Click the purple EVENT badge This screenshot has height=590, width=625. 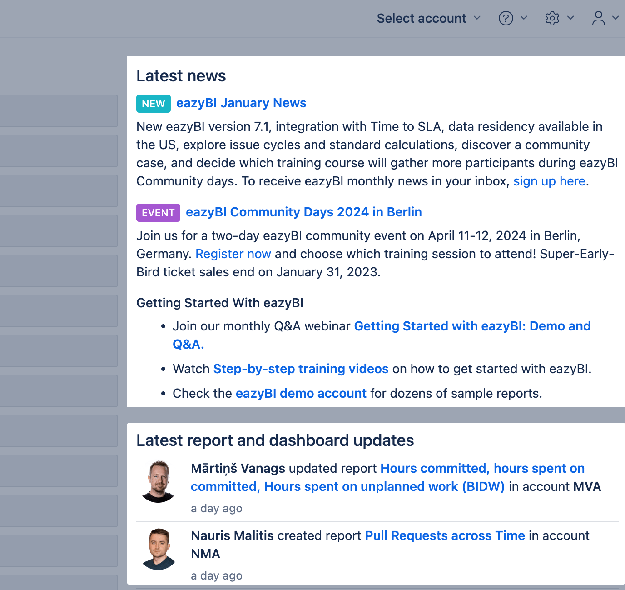158,213
